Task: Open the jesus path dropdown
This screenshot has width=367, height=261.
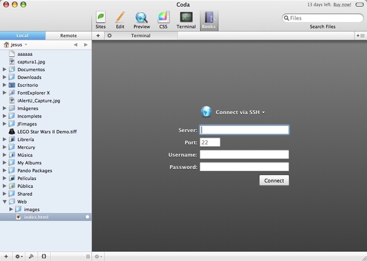Action: click(x=16, y=44)
